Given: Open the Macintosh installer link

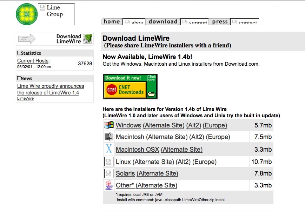Looking at the screenshot, I should pyautogui.click(x=130, y=137).
